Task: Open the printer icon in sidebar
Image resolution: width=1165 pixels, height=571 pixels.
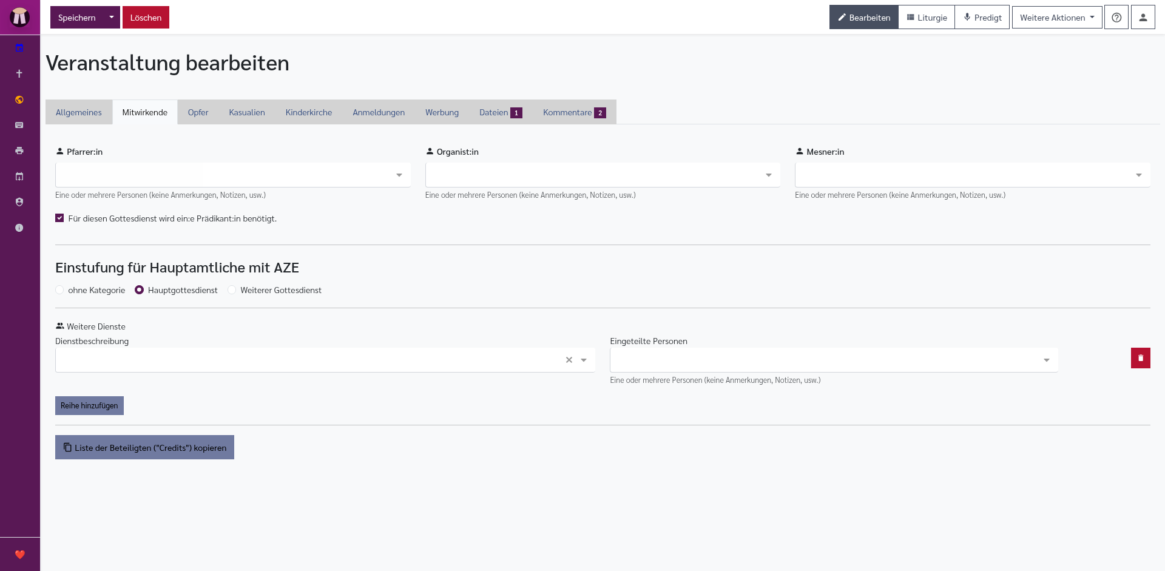Action: (19, 150)
